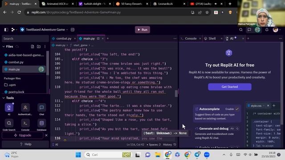
Task: Open the search magnifier in header
Action: [x=241, y=30]
